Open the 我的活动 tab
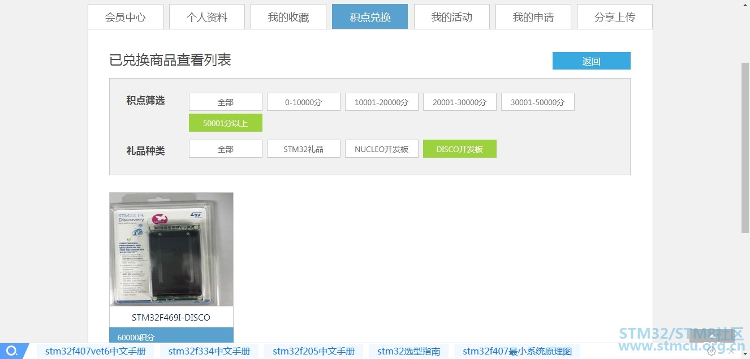 tap(451, 17)
